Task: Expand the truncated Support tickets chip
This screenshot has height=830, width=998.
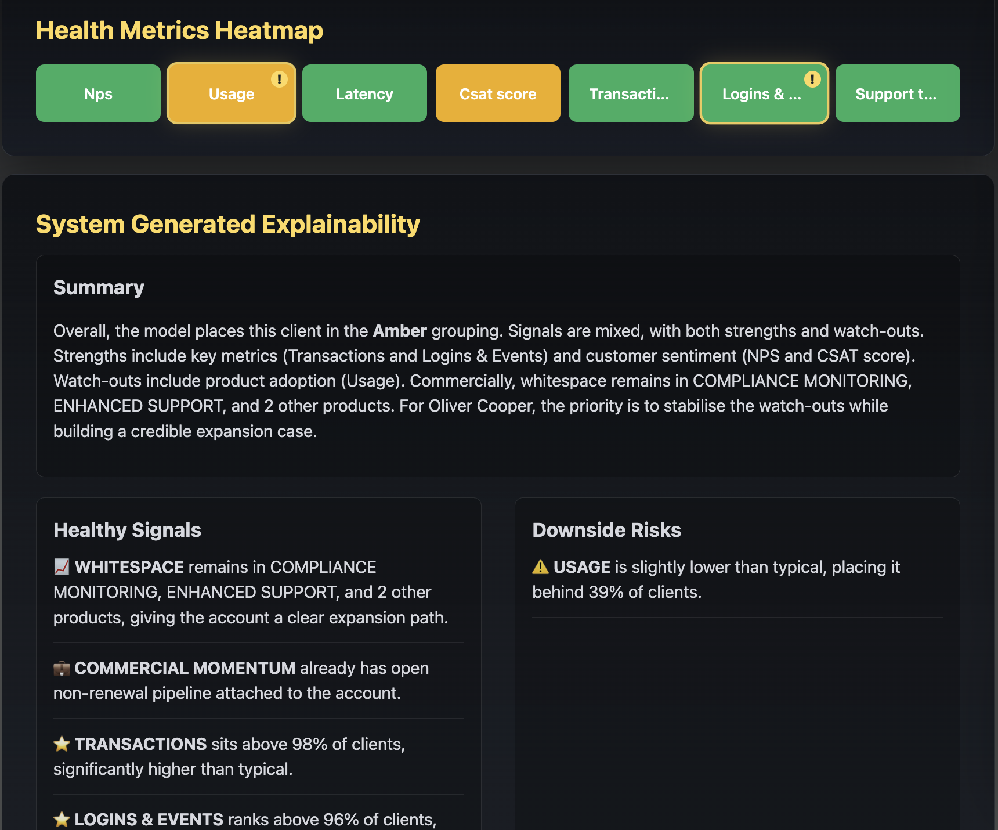Action: (897, 93)
